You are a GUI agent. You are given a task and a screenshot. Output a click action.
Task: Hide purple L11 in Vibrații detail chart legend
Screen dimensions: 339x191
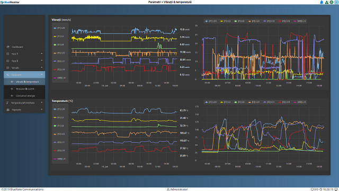[x=269, y=21]
